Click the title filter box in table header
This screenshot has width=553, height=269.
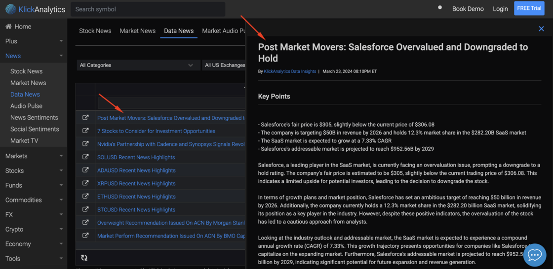pyautogui.click(x=171, y=103)
